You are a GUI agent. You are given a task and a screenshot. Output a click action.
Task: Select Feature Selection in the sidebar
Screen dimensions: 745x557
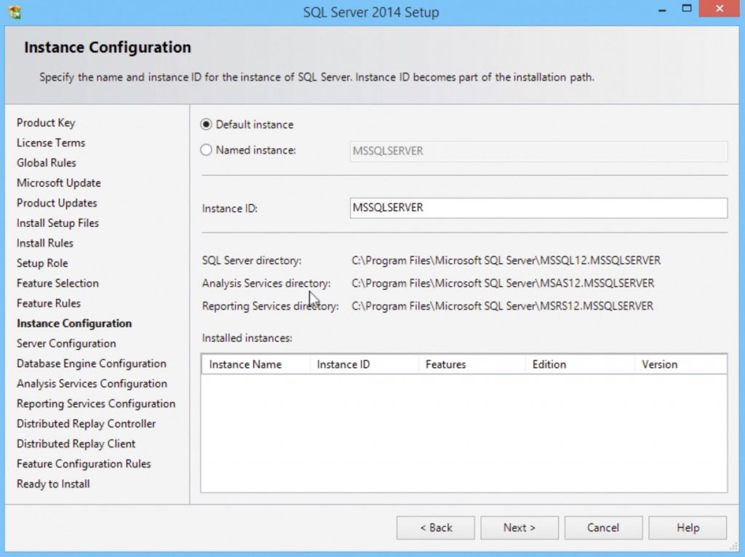(57, 283)
